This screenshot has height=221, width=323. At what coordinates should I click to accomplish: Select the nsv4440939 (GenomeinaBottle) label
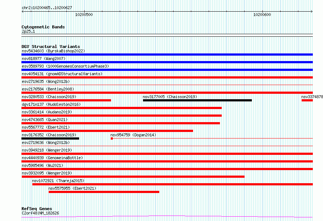click(52, 158)
